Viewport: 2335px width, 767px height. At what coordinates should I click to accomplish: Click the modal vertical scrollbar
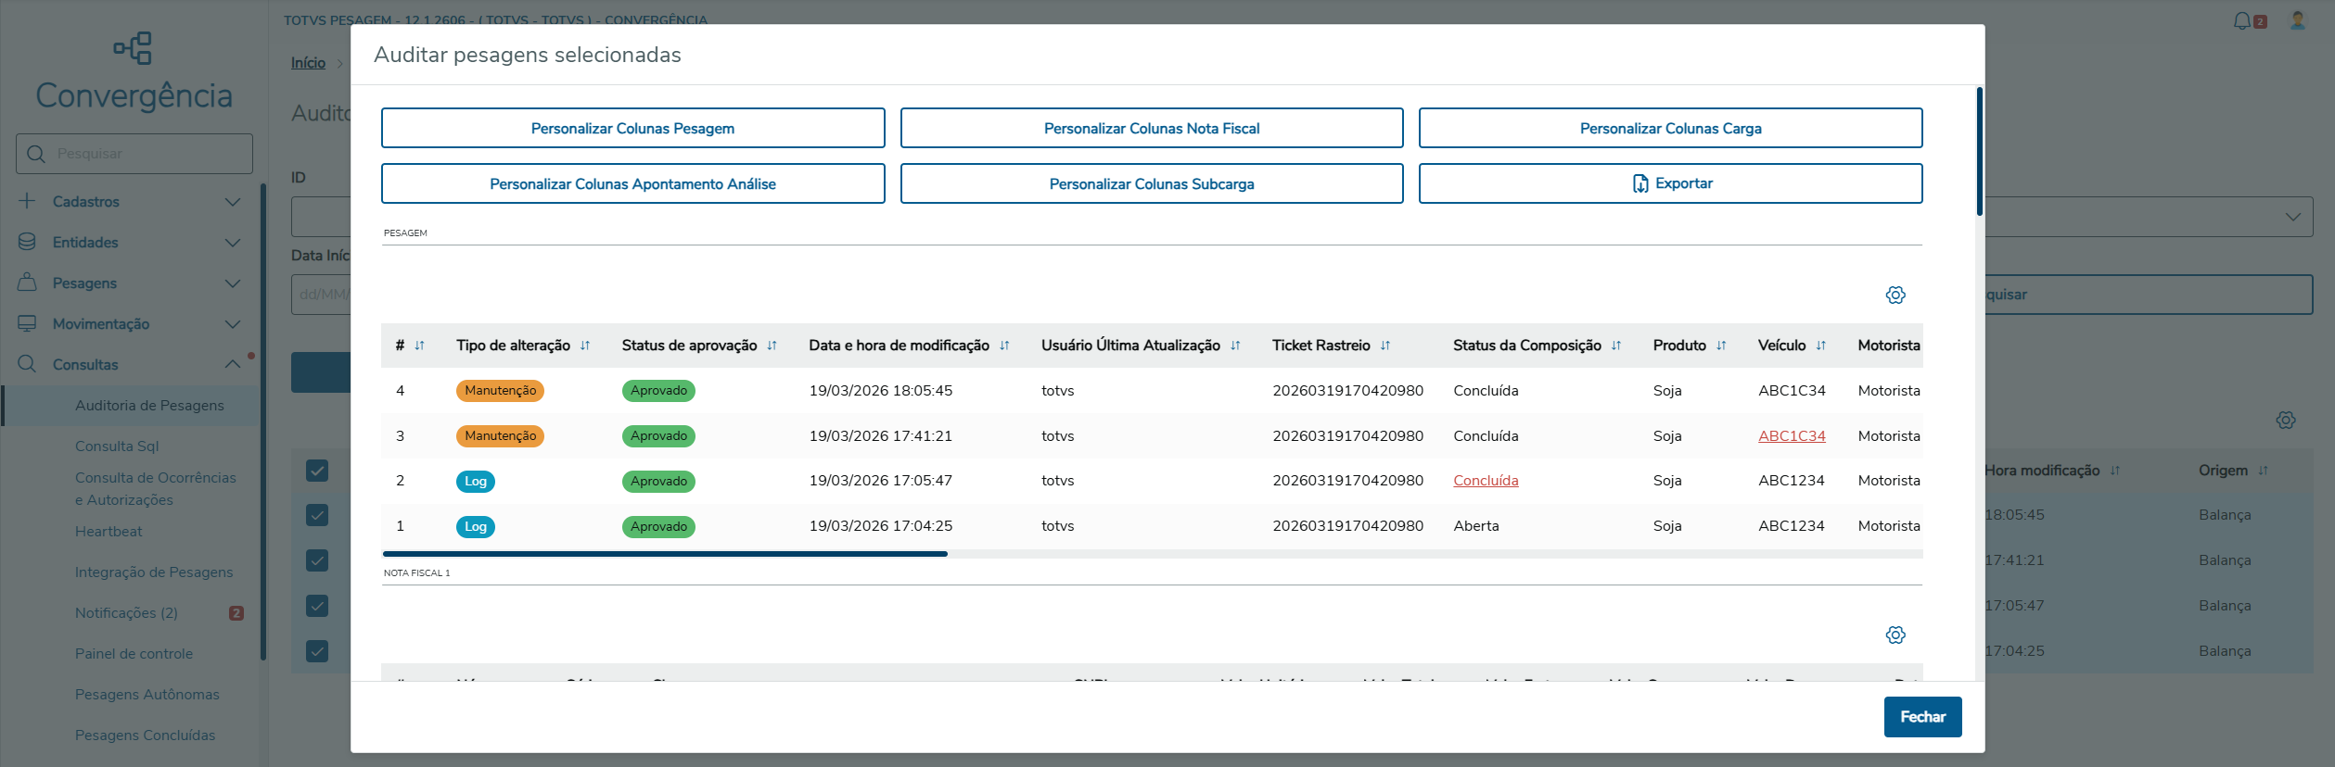click(x=1979, y=151)
